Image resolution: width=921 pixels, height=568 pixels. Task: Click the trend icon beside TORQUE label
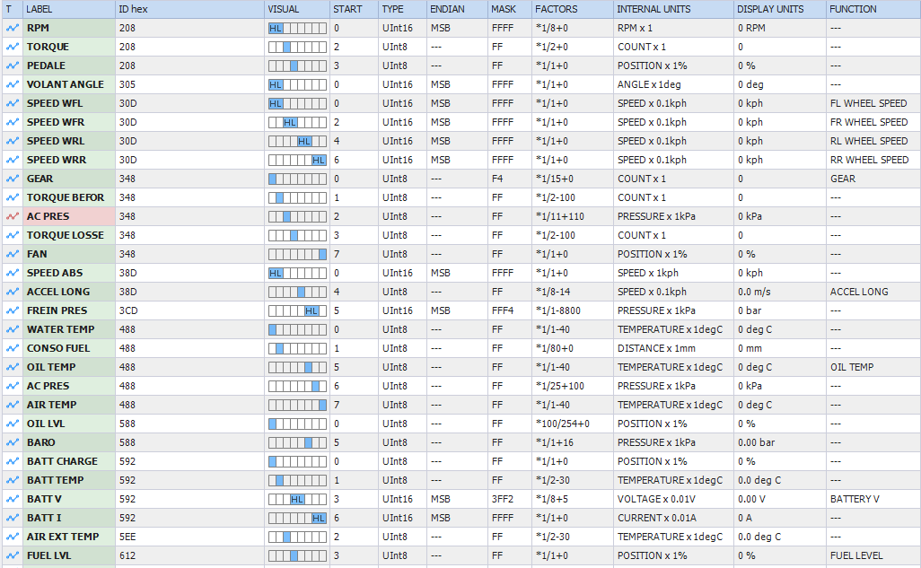pyautogui.click(x=13, y=47)
